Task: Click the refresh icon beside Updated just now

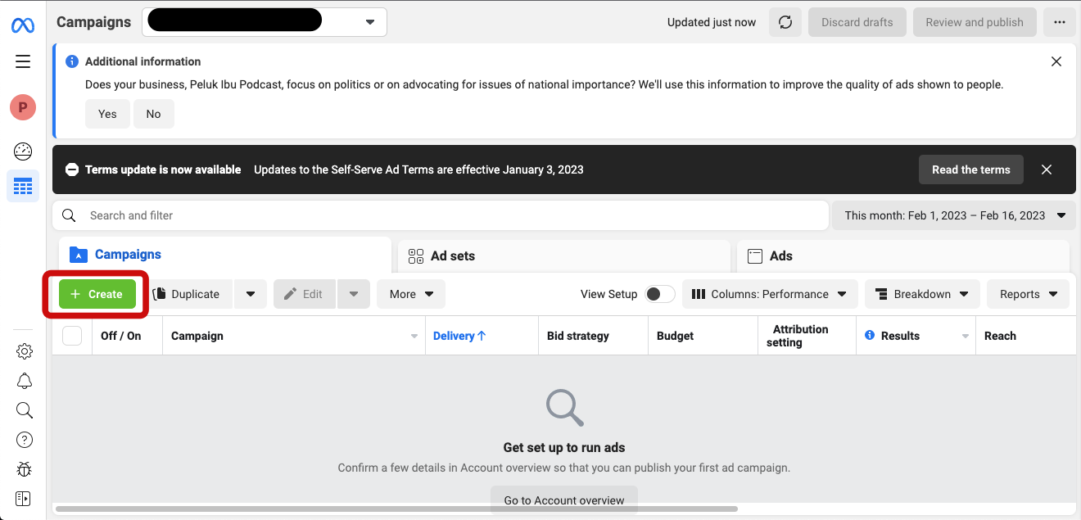Action: [x=785, y=22]
